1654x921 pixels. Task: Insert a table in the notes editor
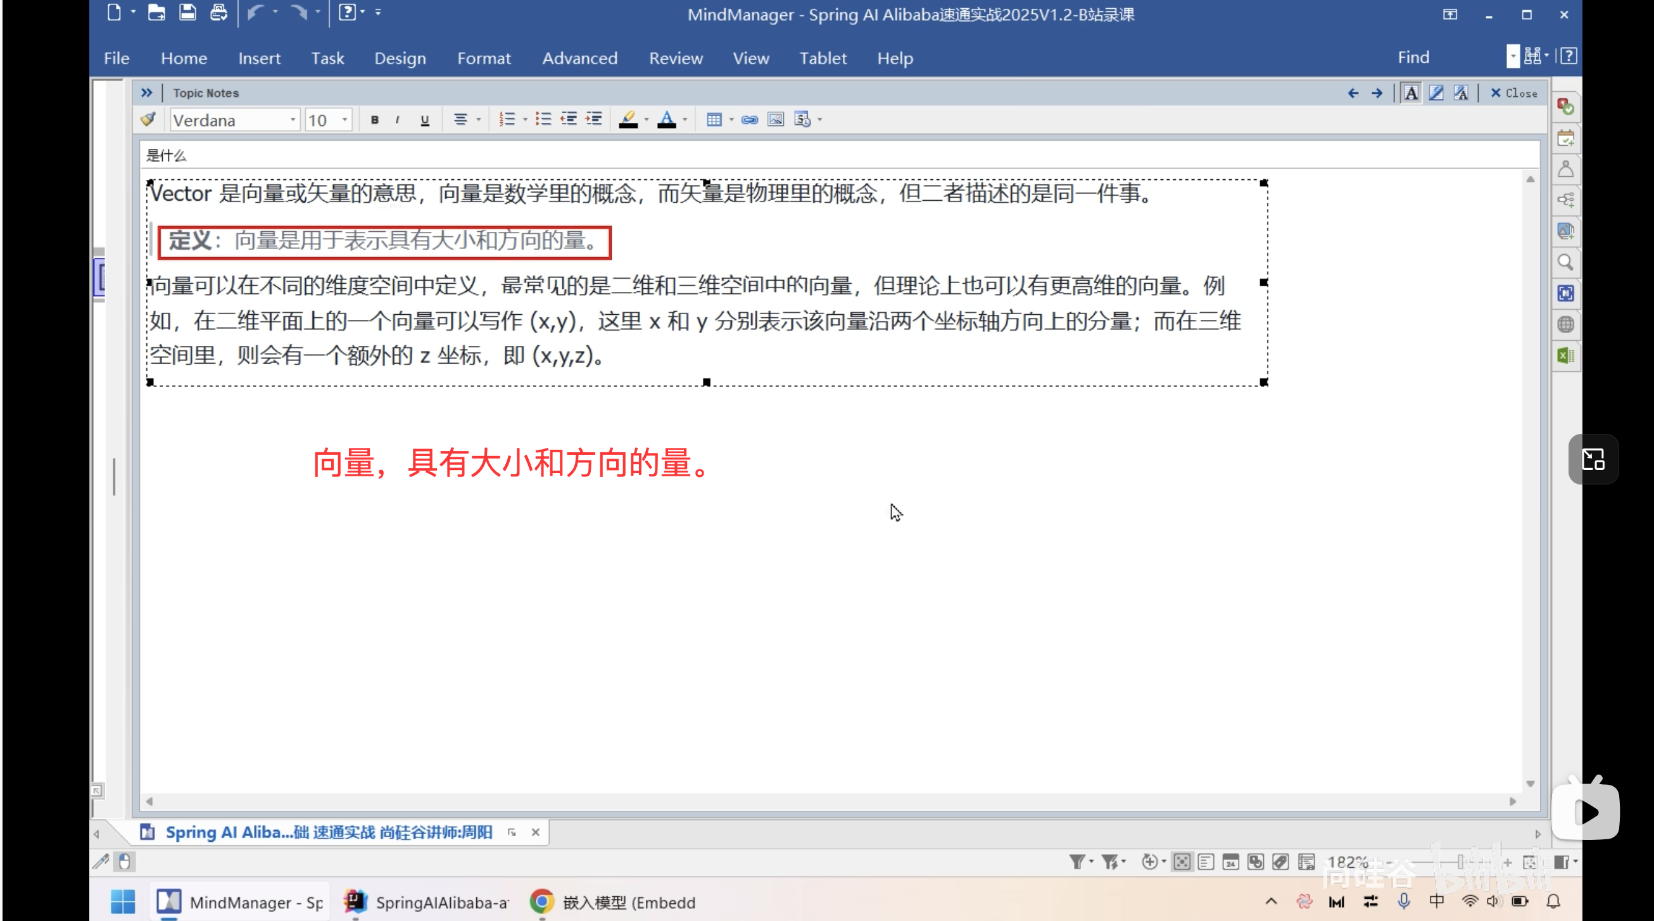(715, 120)
